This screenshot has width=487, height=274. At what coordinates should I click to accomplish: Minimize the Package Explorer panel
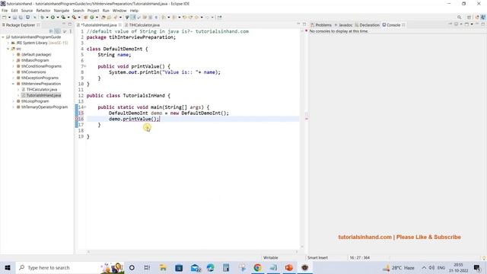tap(64, 24)
